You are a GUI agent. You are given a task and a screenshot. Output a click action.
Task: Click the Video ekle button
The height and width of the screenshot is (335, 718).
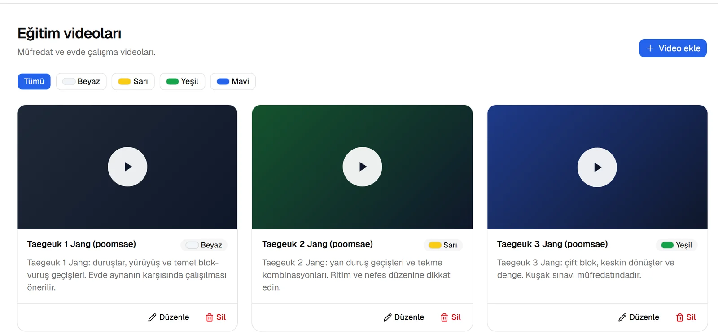673,48
